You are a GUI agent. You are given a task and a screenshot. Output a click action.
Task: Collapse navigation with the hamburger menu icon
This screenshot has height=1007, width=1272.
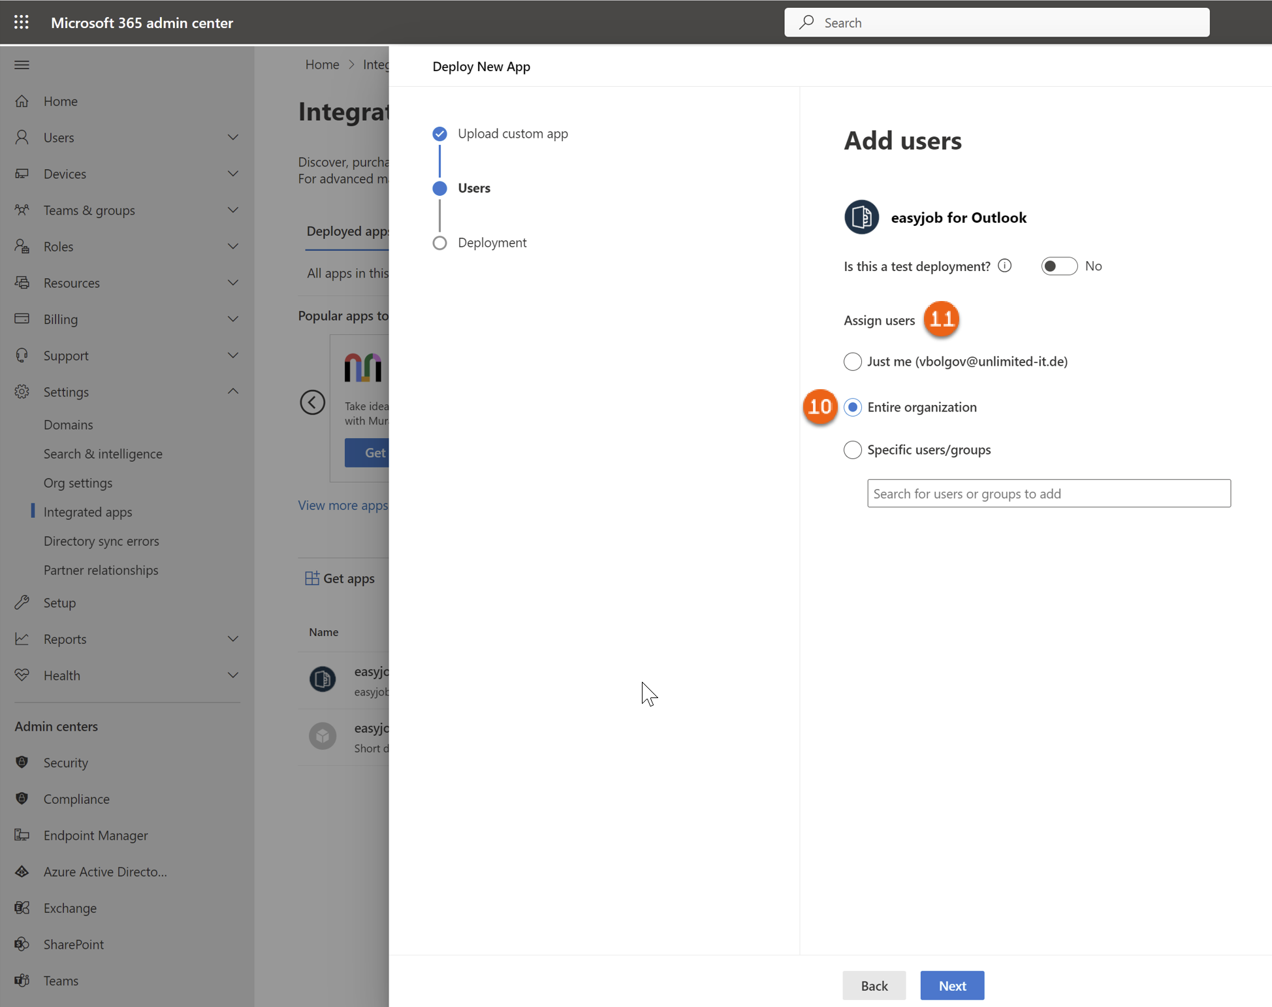pos(22,65)
